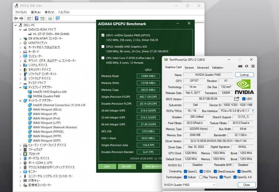The height and width of the screenshot is (192, 279).
Task: Select the Graphics Card tab
Action: tap(173, 67)
